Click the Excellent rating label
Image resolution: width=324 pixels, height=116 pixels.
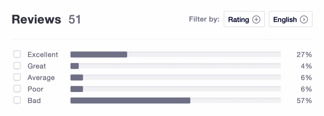coord(43,55)
